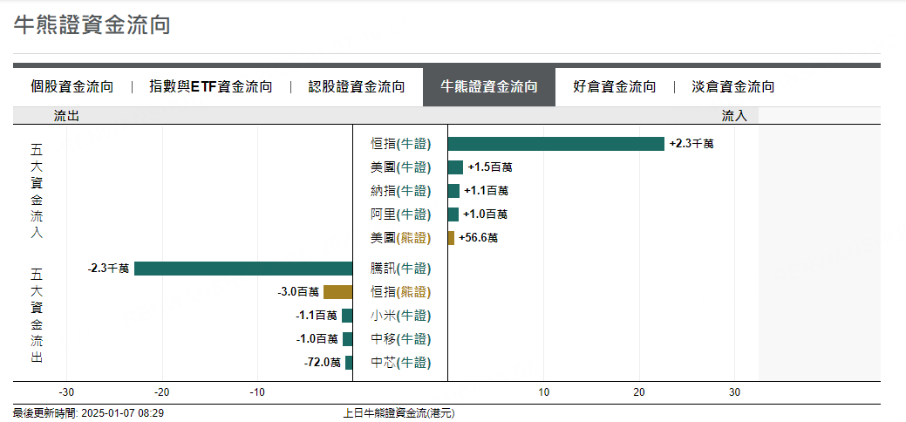Select the 阿里(牛證) label
Viewport: 906px width, 422px height.
(x=400, y=214)
